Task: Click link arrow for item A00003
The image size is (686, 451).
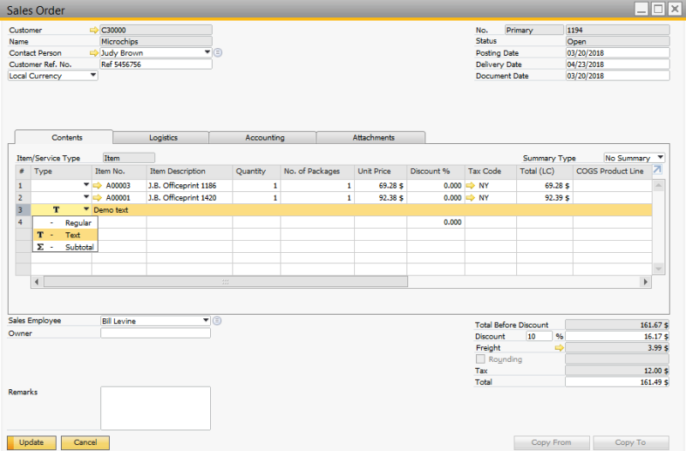Action: pos(98,185)
